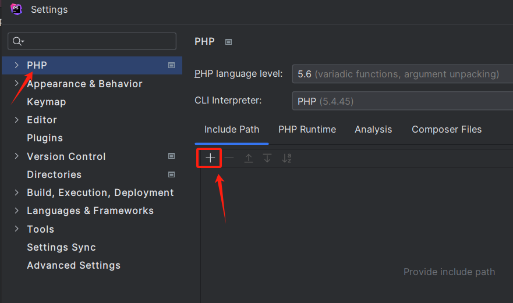Select Languages & Frameworks settings
Image resolution: width=513 pixels, height=303 pixels.
(x=90, y=211)
